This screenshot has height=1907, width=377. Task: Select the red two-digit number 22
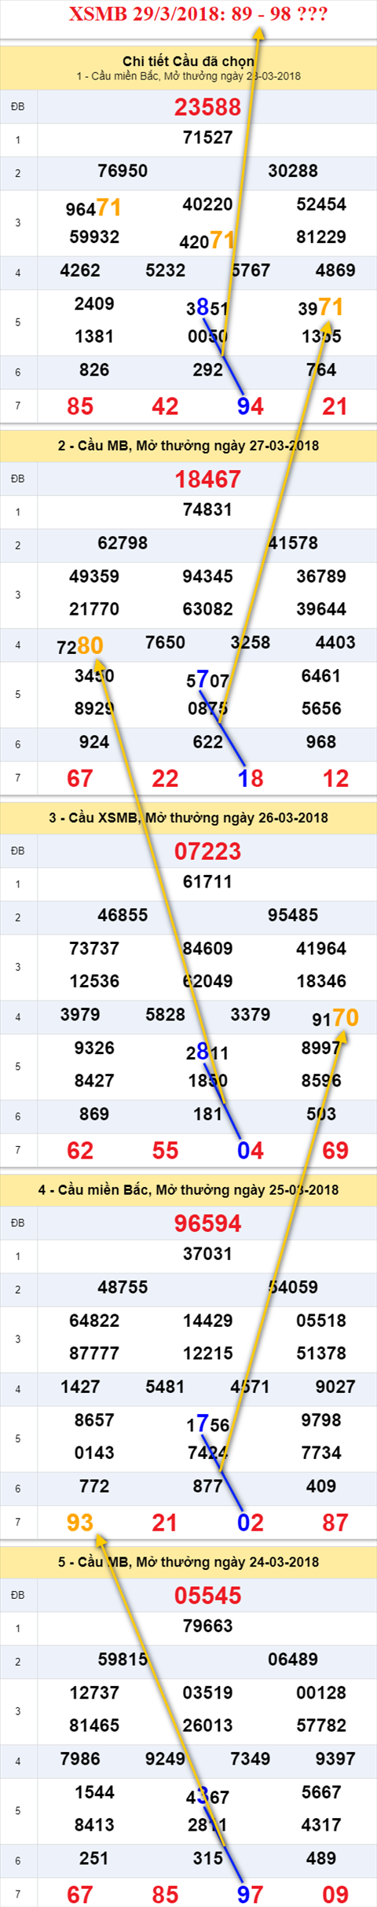[x=165, y=778]
